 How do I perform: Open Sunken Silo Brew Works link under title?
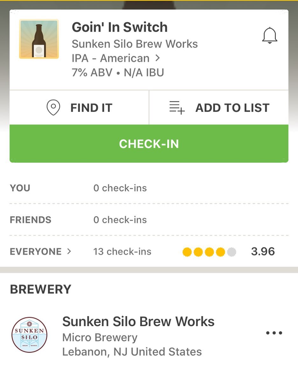135,44
